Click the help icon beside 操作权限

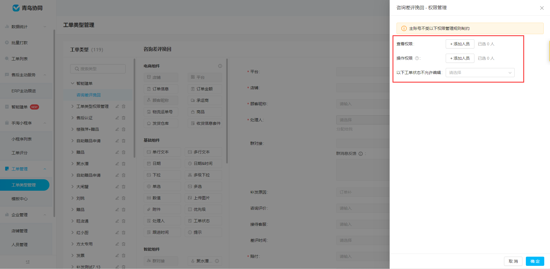[417, 58]
